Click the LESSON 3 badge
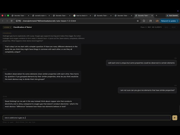 pyautogui.click(x=7, y=27)
